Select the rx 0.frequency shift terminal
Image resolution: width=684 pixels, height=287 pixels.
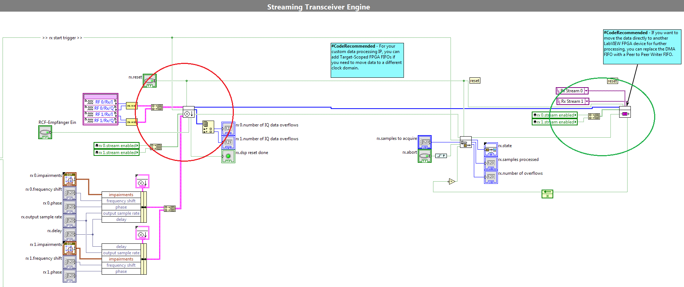click(70, 193)
